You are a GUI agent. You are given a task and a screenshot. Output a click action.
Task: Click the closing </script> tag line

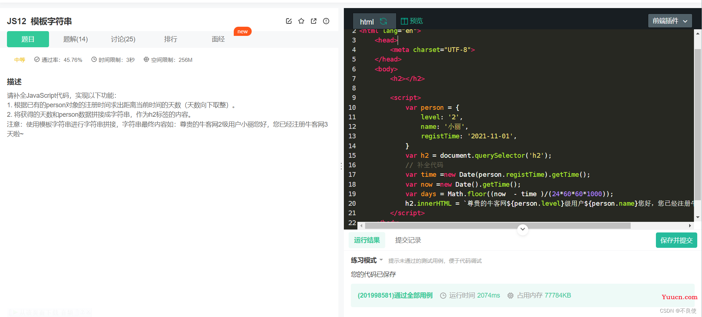pyautogui.click(x=407, y=213)
